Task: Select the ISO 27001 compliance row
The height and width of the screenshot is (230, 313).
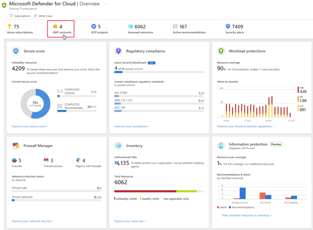Action: point(159,94)
